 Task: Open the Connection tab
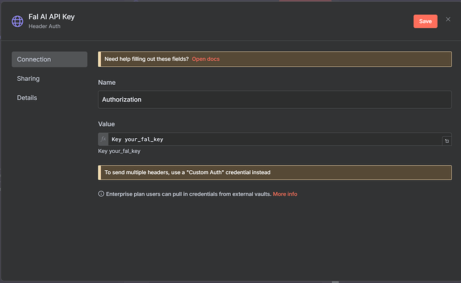[x=50, y=59]
